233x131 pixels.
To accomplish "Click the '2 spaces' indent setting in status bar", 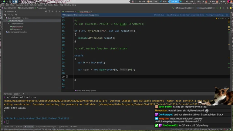I will 204,129.
